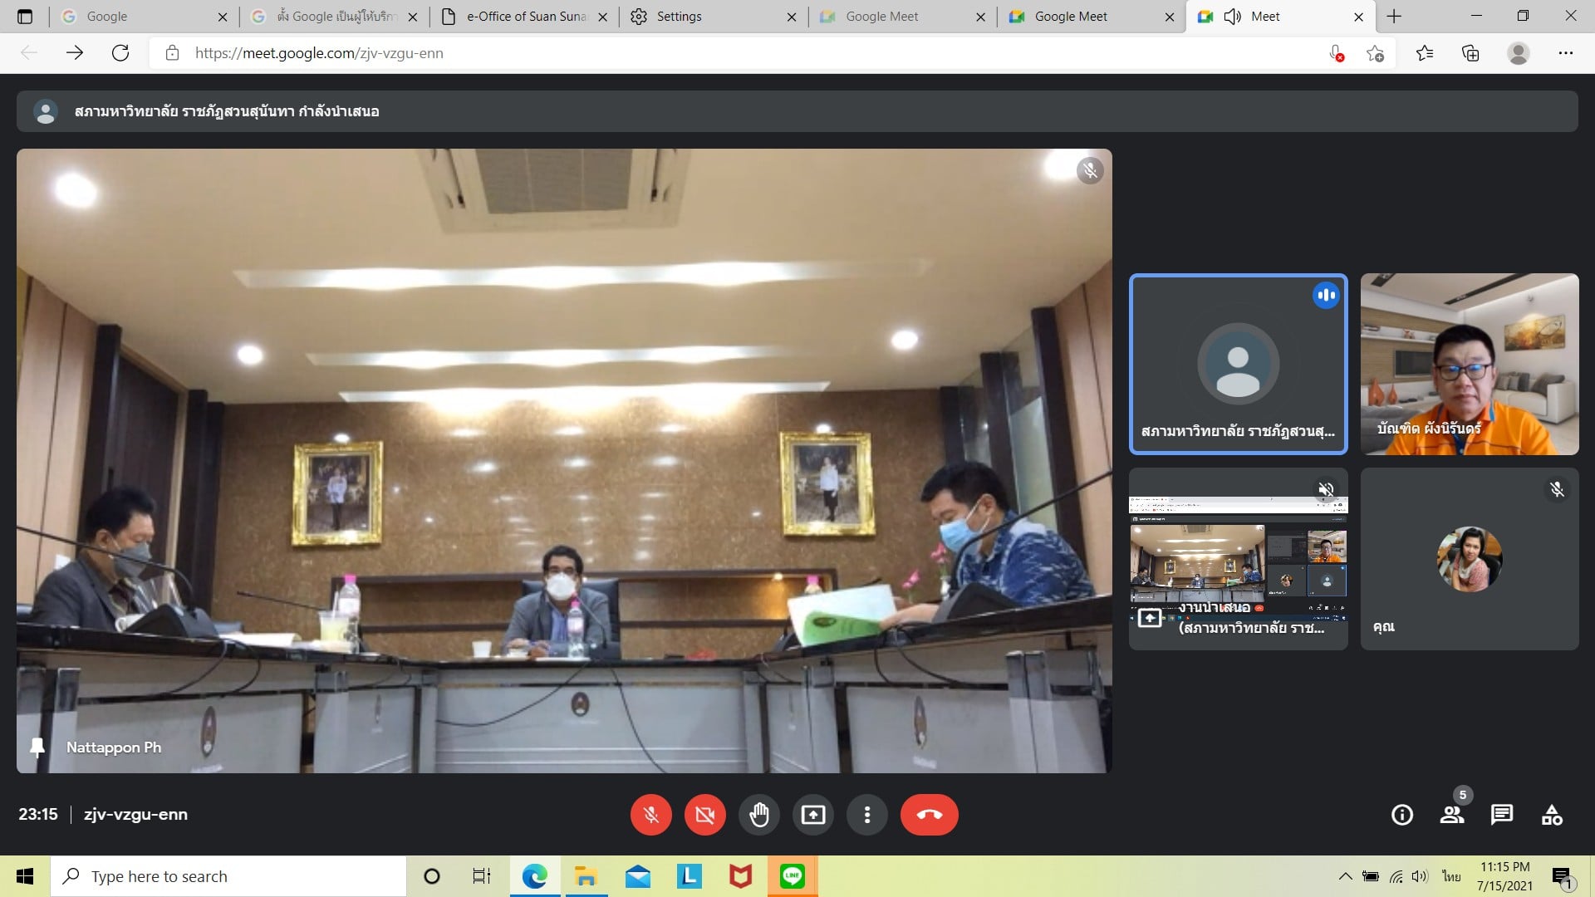Click the browser address bar URL
Viewport: 1595px width, 897px height.
(x=319, y=53)
